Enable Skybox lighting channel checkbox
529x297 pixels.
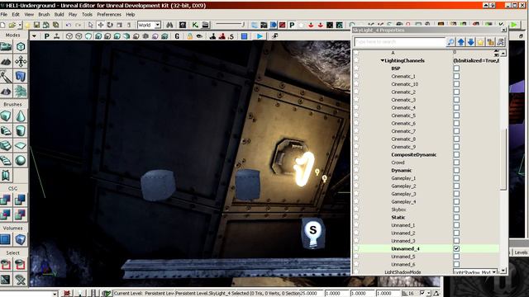[x=456, y=210]
